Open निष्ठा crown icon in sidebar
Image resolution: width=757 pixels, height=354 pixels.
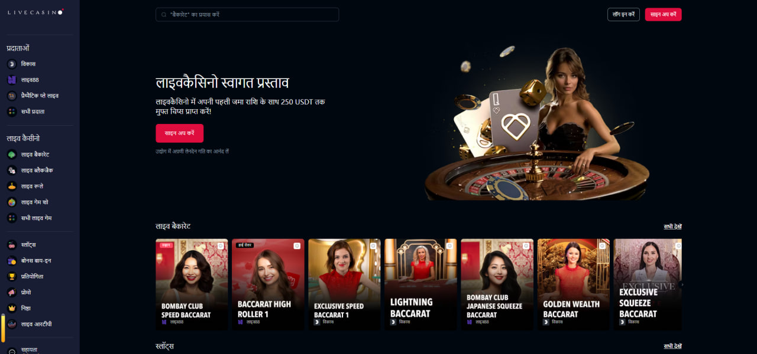12,308
